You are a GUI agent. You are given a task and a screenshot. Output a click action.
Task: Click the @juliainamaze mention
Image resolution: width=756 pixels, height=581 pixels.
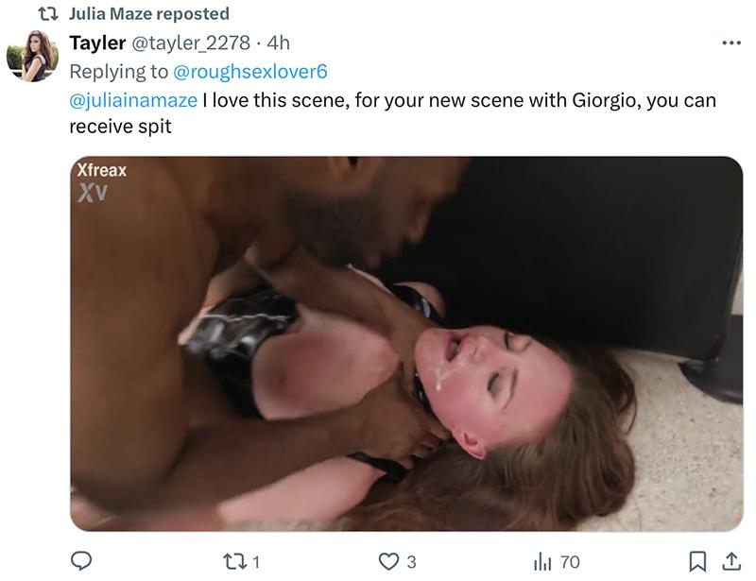point(132,99)
